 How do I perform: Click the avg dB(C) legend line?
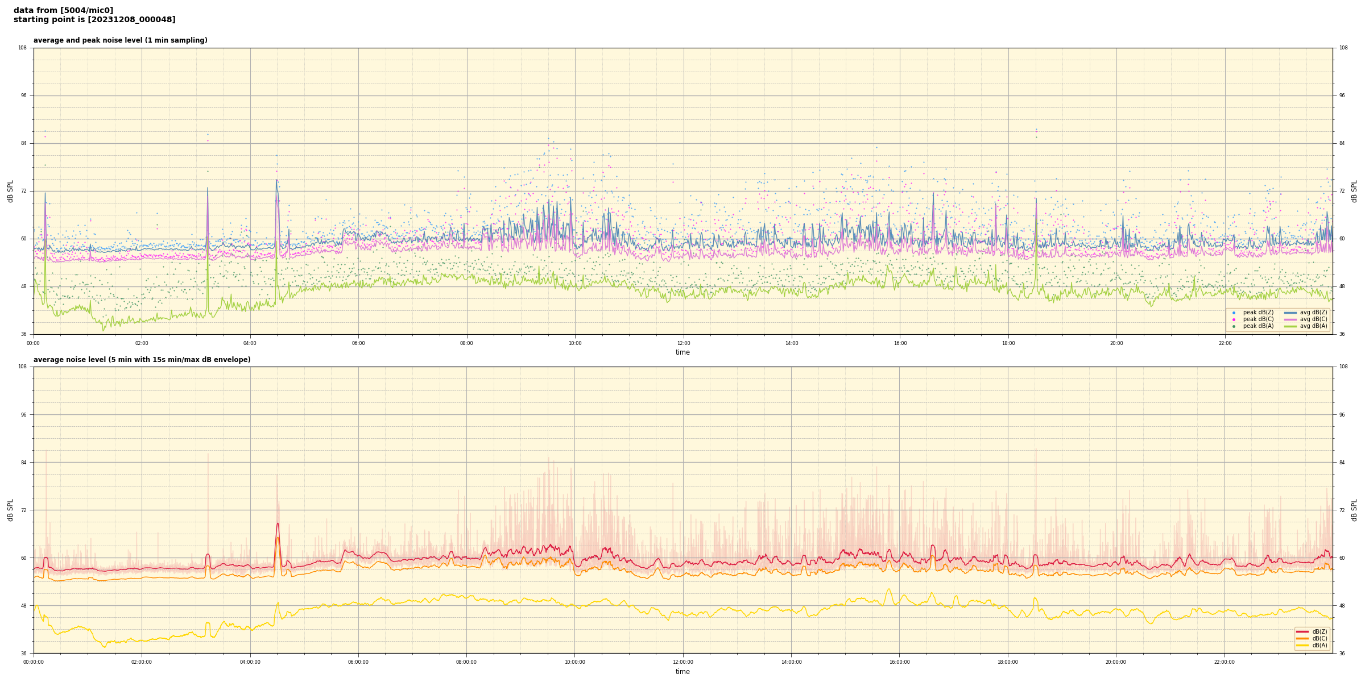click(1290, 319)
